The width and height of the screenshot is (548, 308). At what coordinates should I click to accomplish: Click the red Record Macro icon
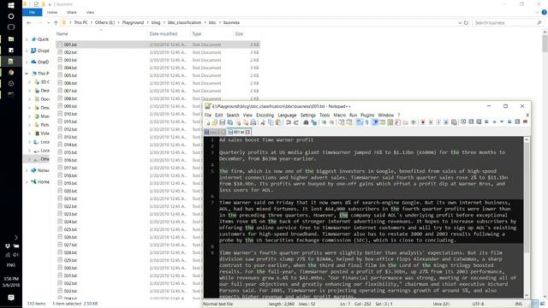click(x=423, y=122)
